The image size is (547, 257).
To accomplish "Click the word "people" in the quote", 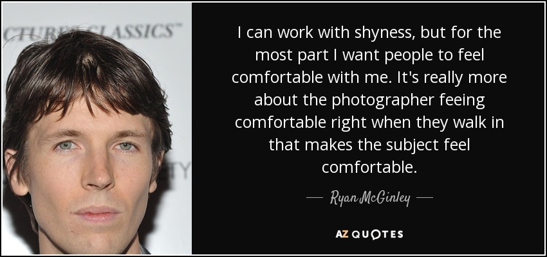I will coord(407,57).
